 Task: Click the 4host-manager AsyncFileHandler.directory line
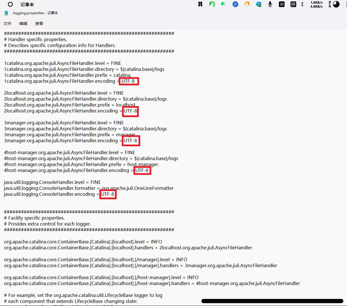pos(91,158)
